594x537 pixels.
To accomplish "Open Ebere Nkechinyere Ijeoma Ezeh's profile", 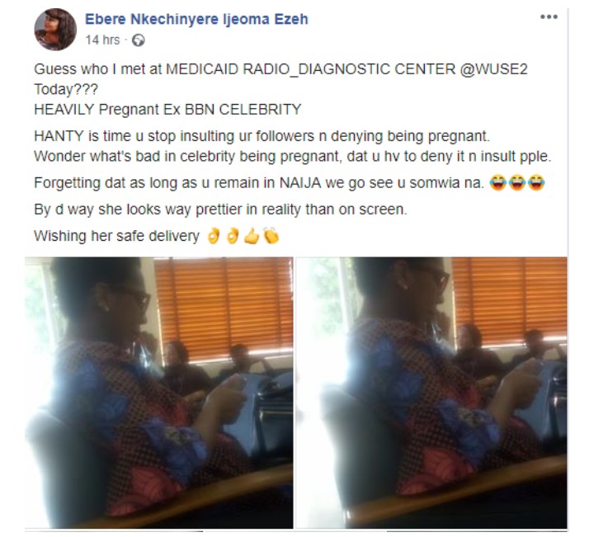I will tap(197, 20).
